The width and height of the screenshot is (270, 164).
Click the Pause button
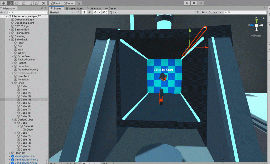(x=194, y=3)
